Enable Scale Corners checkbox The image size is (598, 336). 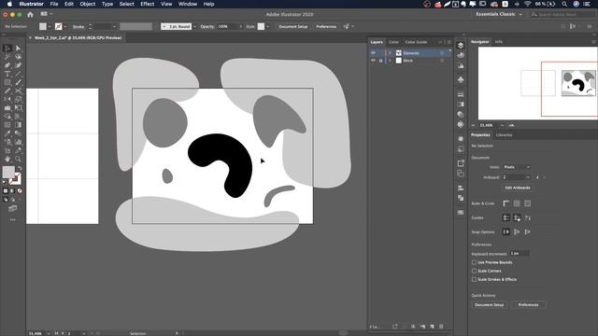click(x=474, y=271)
